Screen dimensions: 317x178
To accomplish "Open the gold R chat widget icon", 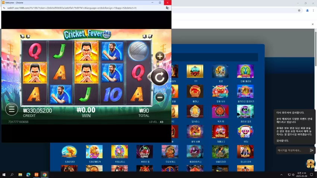I will click(x=311, y=163).
